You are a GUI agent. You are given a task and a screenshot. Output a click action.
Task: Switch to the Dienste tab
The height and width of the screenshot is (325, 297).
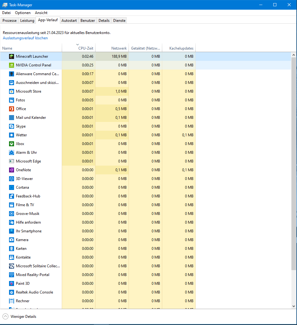pos(119,21)
